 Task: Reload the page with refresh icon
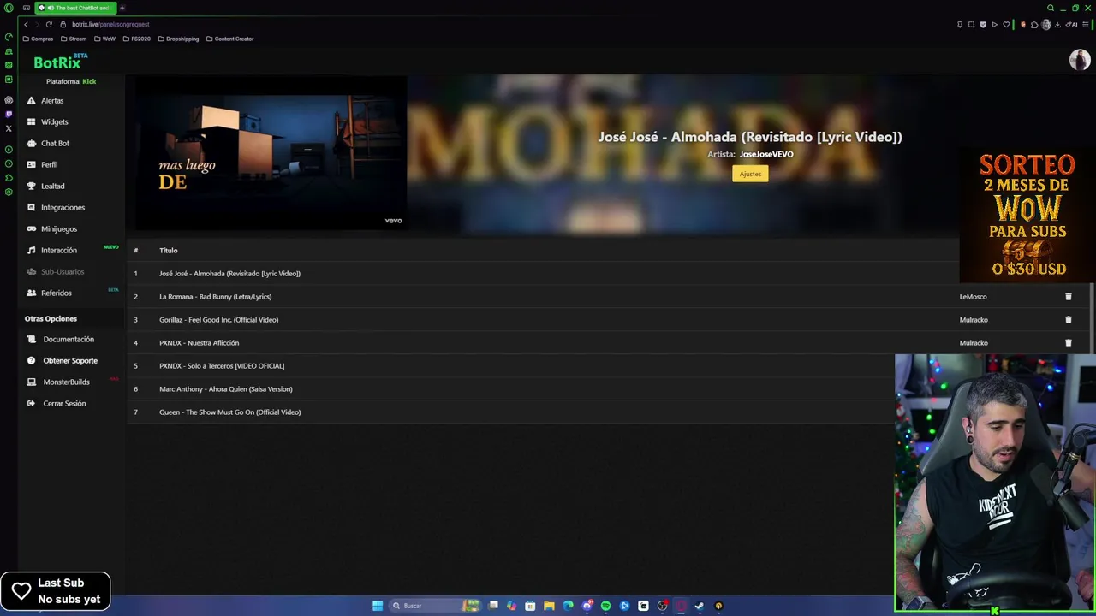(49, 24)
